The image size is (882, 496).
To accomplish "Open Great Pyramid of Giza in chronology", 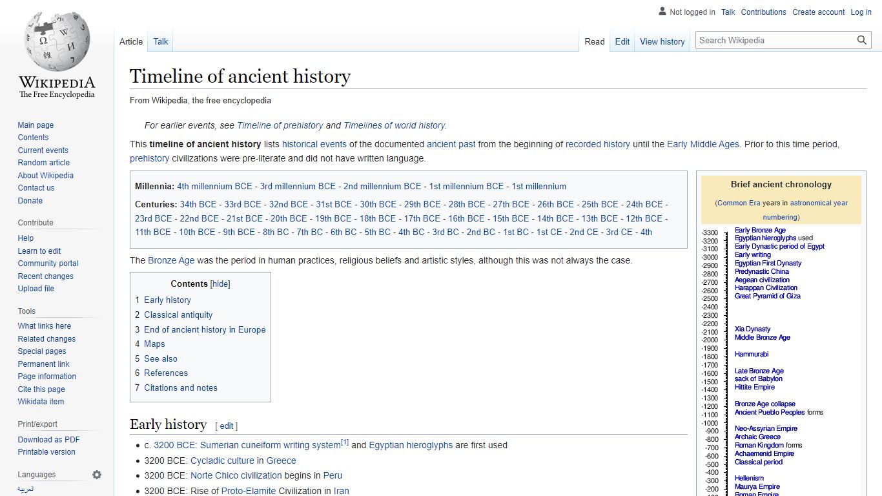I will pos(768,296).
